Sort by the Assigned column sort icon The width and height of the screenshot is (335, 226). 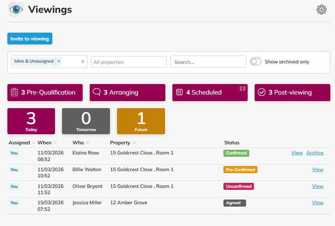pos(33,143)
